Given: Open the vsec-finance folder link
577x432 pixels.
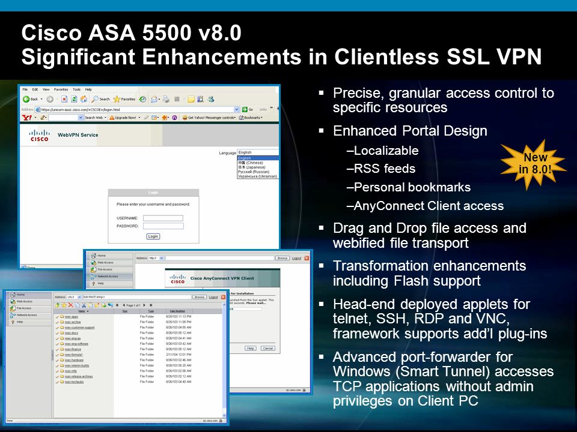Looking at the screenshot, I should (x=73, y=349).
